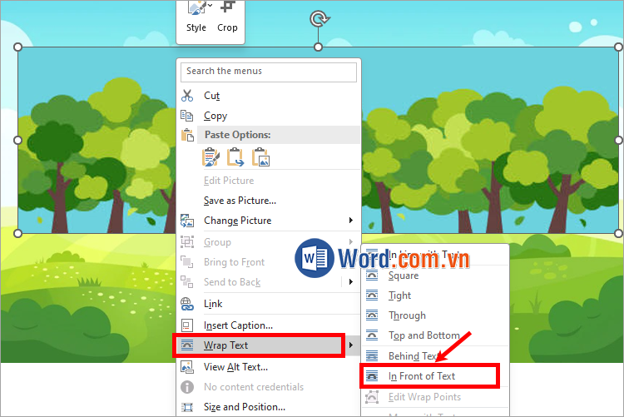Click the Wrap Text icon
This screenshot has height=417, width=624.
click(x=187, y=345)
